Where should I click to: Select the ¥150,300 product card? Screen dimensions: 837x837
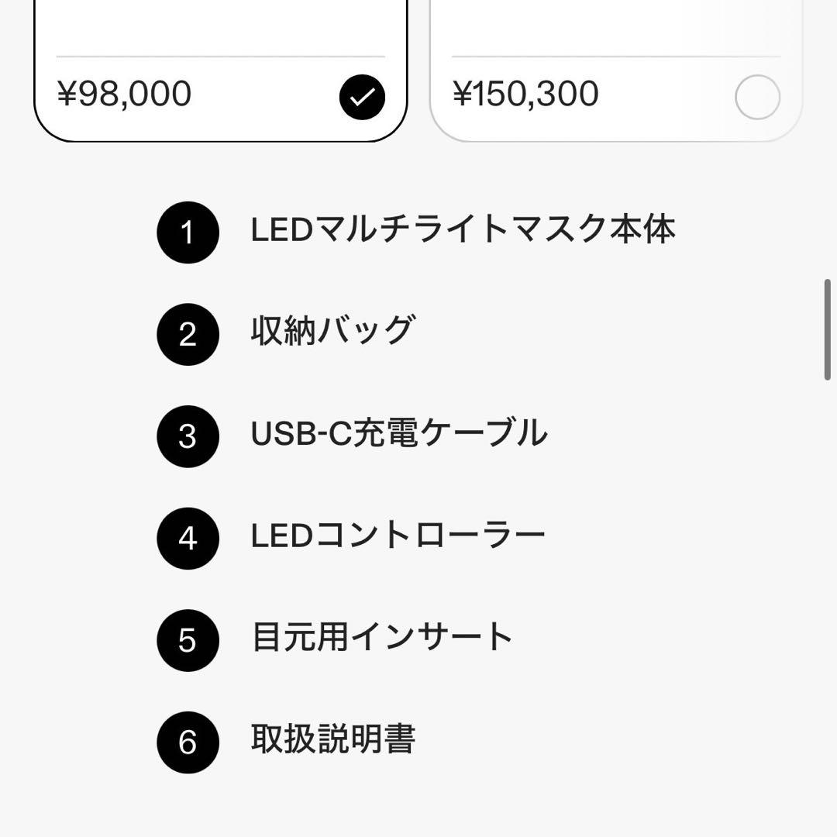pyautogui.click(x=616, y=77)
